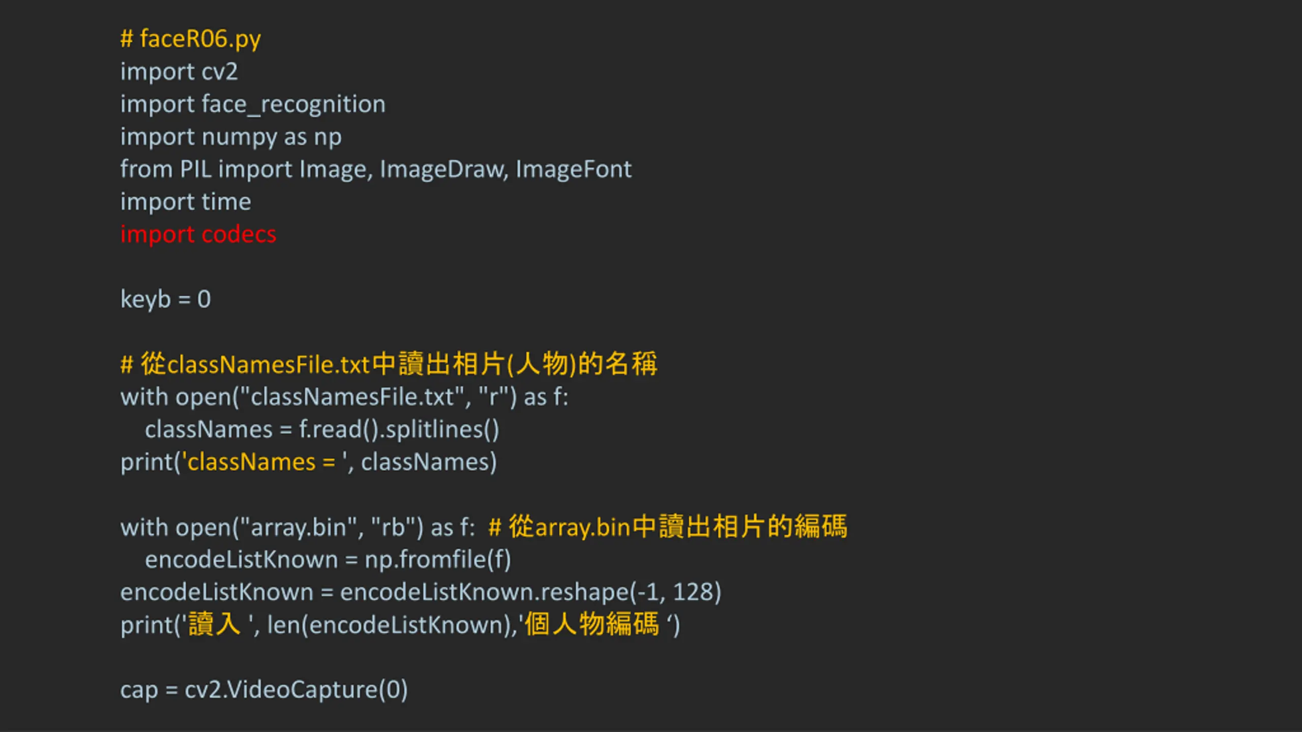Image resolution: width=1302 pixels, height=732 pixels.
Task: Click the '# faceR06.py' comment line
Action: click(x=190, y=40)
